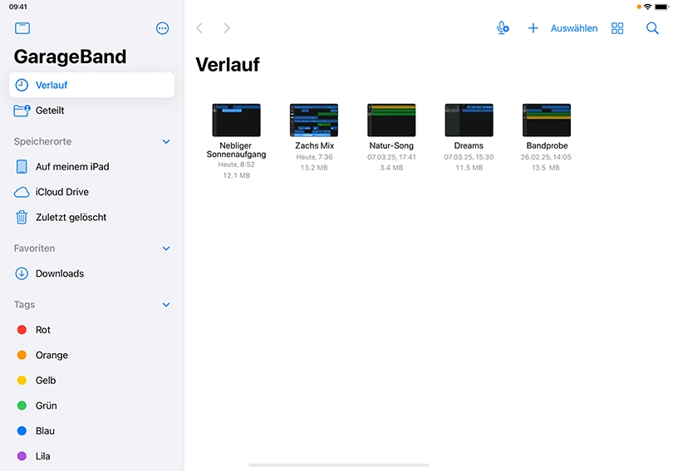The image size is (678, 471).
Task: Switch view with the grid icon
Action: pyautogui.click(x=617, y=28)
